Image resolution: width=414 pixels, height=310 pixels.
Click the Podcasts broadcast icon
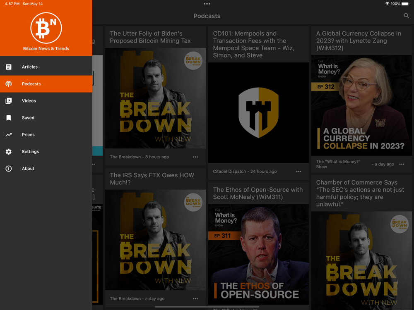[x=9, y=84]
